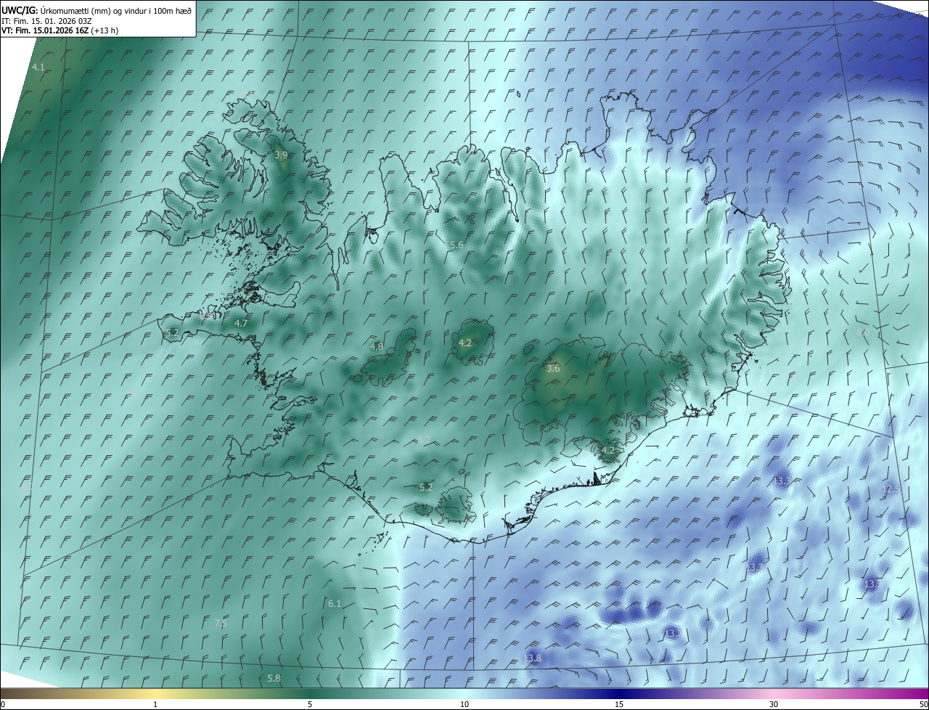Click the '50' tick on the colour scale
Viewport: 929px width, 710px height.
tap(923, 704)
